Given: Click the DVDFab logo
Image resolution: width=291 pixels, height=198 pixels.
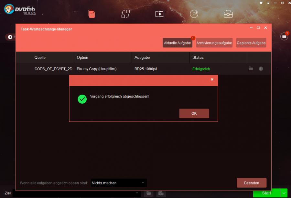Looking at the screenshot, I should click(x=19, y=9).
